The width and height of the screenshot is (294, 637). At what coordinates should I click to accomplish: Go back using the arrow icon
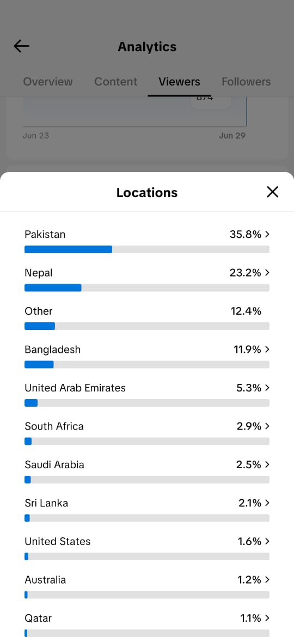click(22, 46)
